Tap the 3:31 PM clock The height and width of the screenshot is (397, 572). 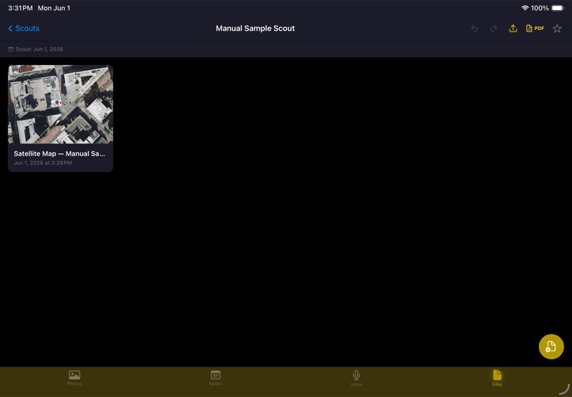pos(21,8)
